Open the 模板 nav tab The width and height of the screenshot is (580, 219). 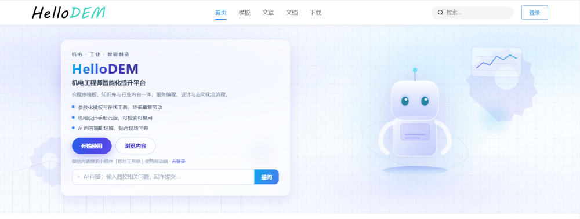pyautogui.click(x=245, y=13)
